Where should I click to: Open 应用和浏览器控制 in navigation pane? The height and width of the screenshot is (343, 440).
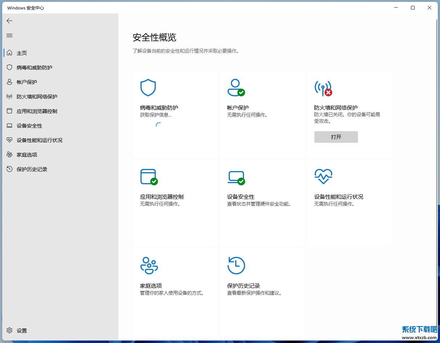(37, 111)
